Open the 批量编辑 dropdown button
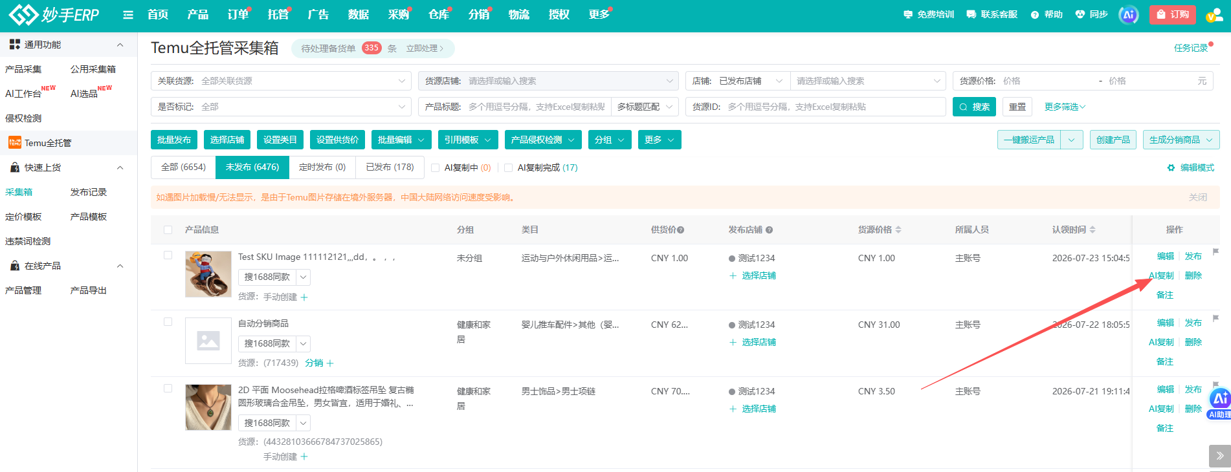The height and width of the screenshot is (472, 1231). [401, 140]
